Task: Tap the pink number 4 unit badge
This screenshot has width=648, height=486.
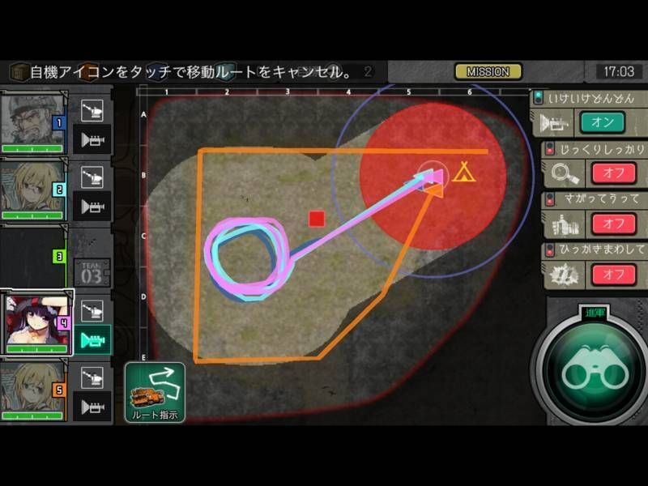Action: 63,322
